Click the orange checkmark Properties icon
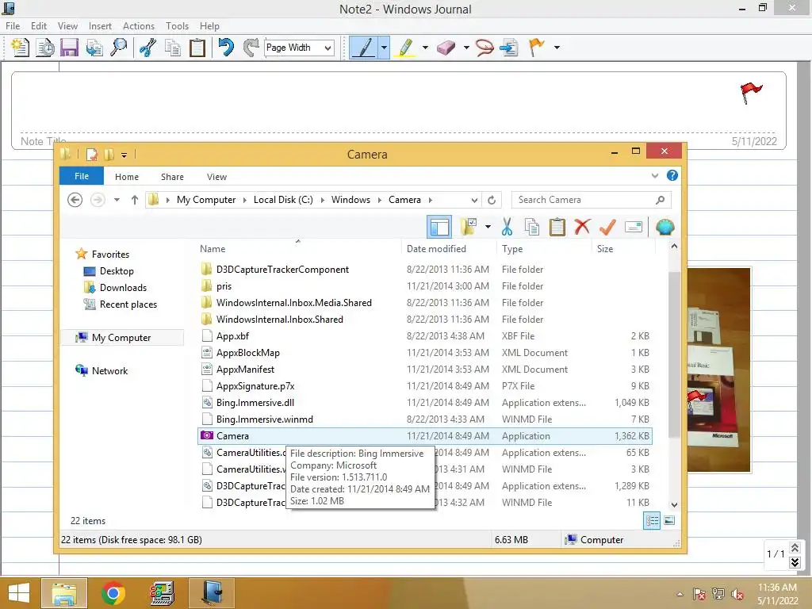Screen dimensions: 812x609 click(607, 227)
